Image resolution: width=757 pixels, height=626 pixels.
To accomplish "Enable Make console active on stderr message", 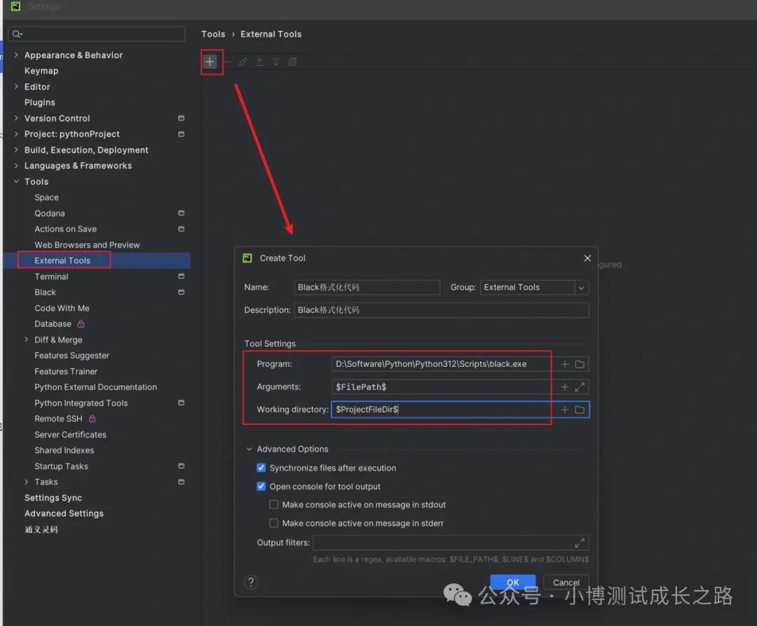I will pyautogui.click(x=274, y=523).
